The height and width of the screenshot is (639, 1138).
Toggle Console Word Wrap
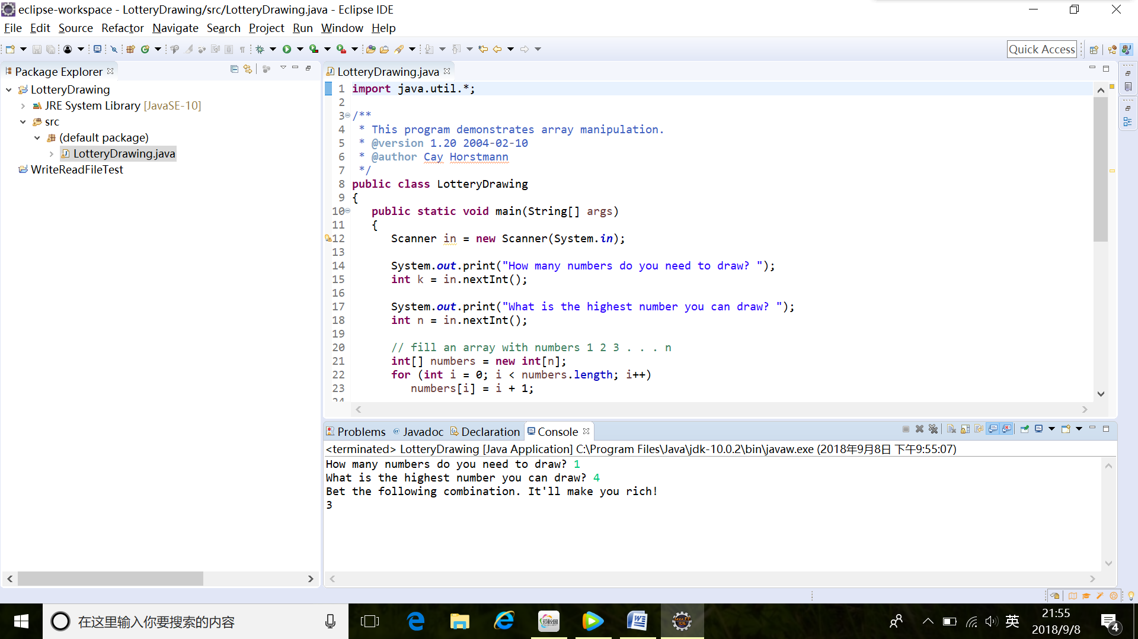tap(979, 429)
